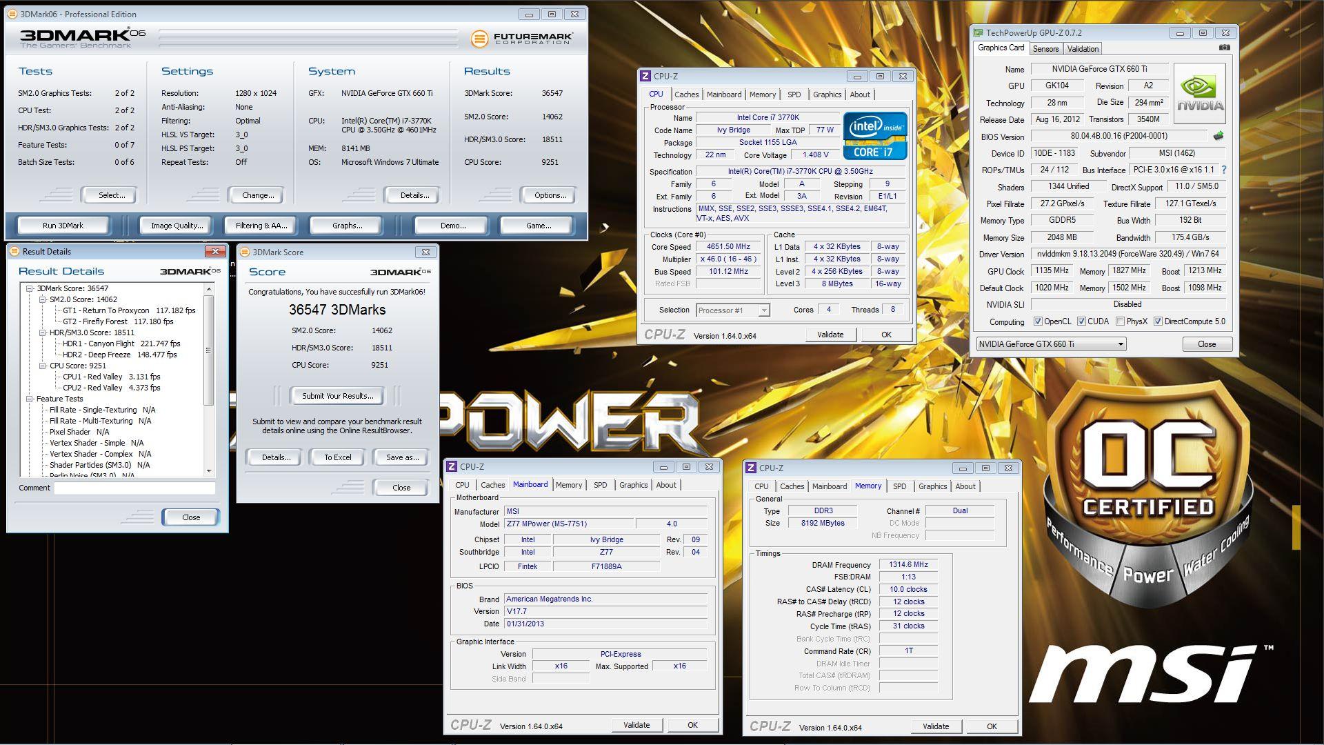Click the NVIDIA logo in GPU-Z

click(x=1200, y=93)
